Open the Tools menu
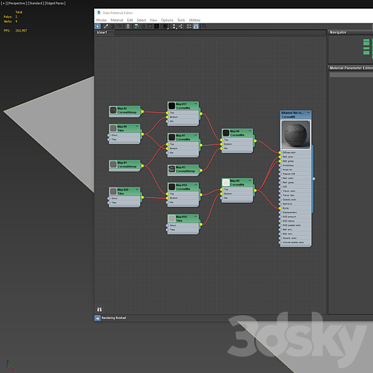The image size is (373, 373). [181, 20]
